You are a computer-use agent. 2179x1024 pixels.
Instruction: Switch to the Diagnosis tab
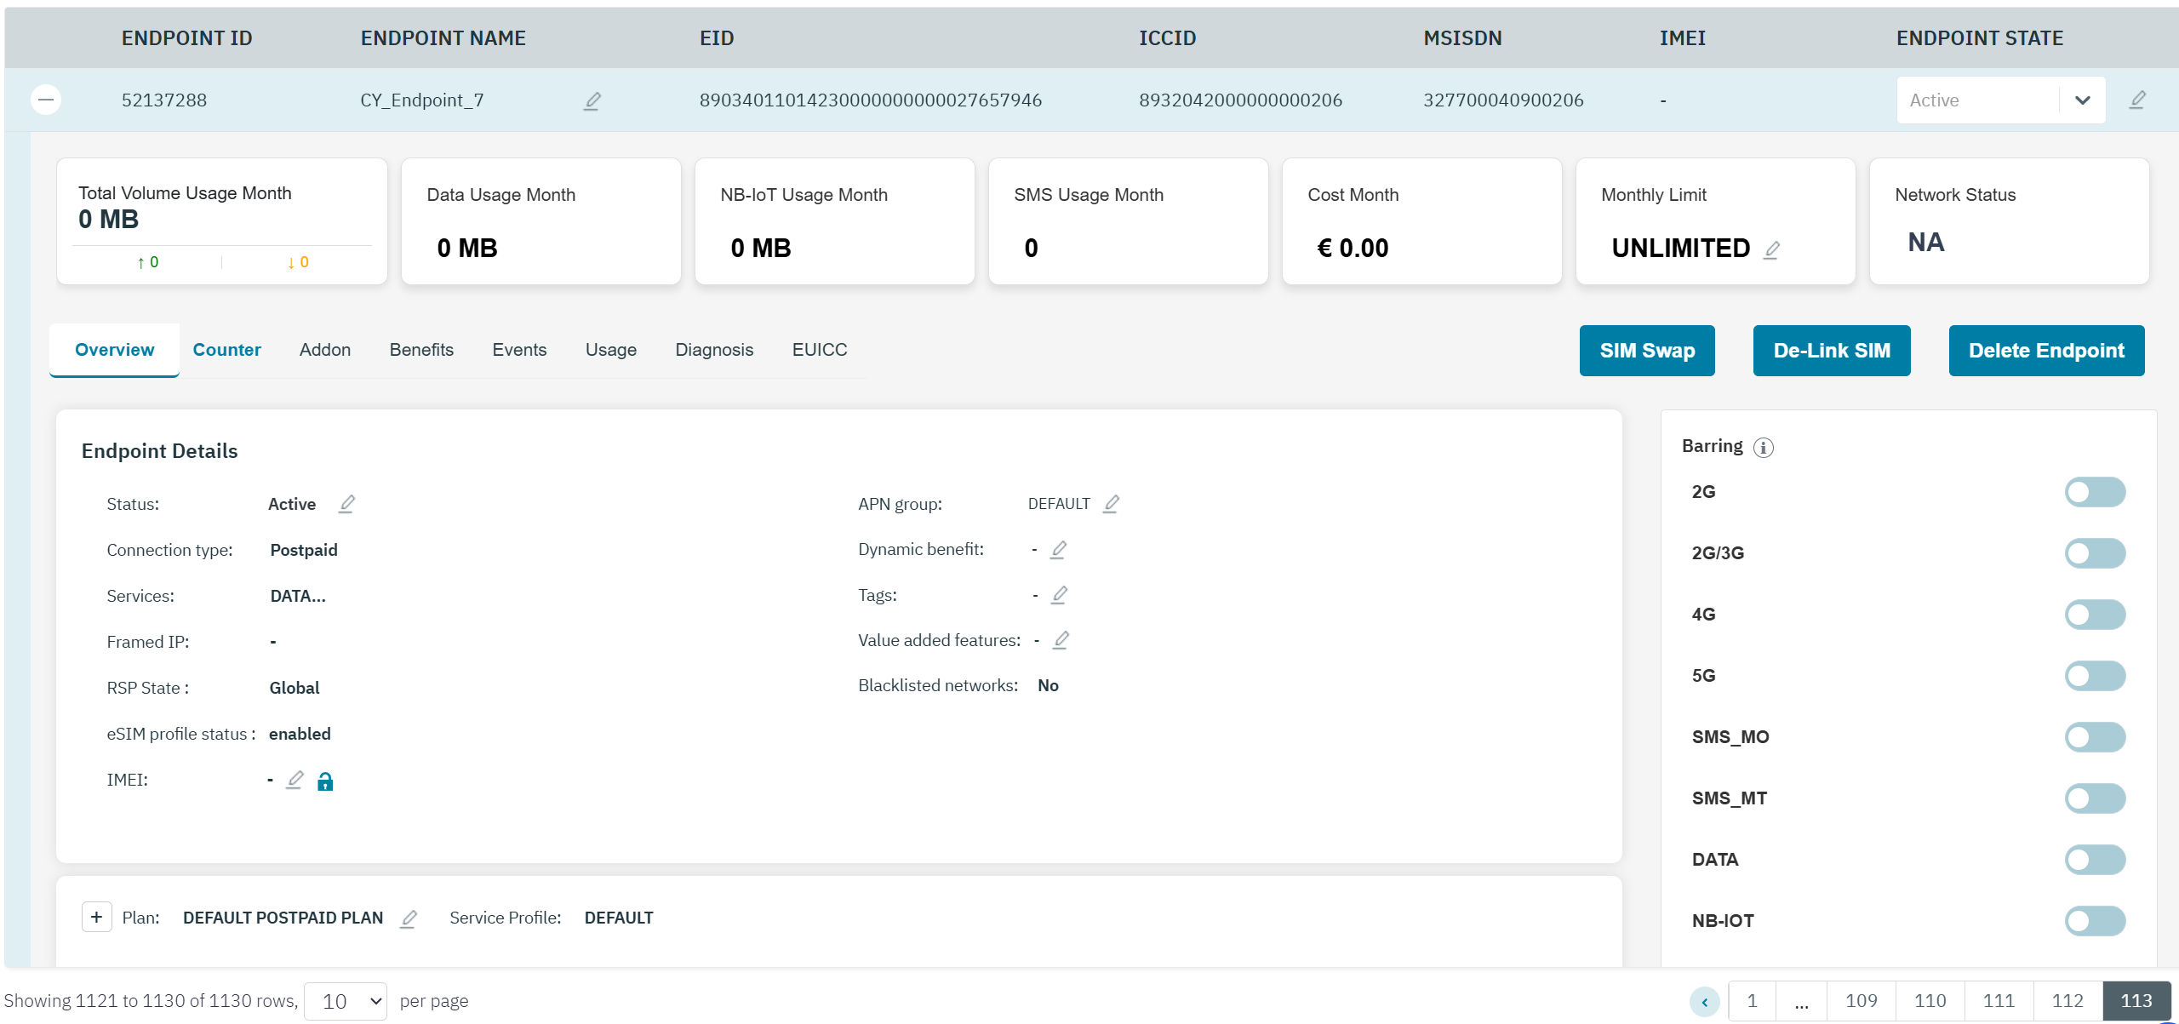(x=713, y=350)
